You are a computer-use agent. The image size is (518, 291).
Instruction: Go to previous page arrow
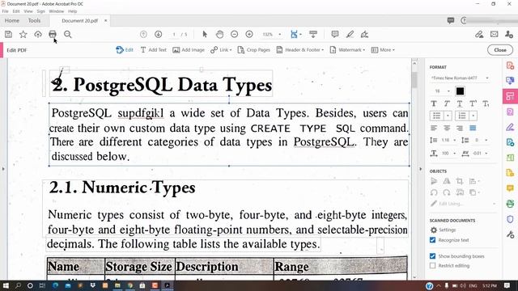pyautogui.click(x=143, y=34)
